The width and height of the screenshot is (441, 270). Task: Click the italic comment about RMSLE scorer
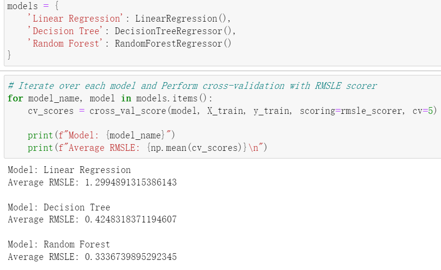(193, 86)
